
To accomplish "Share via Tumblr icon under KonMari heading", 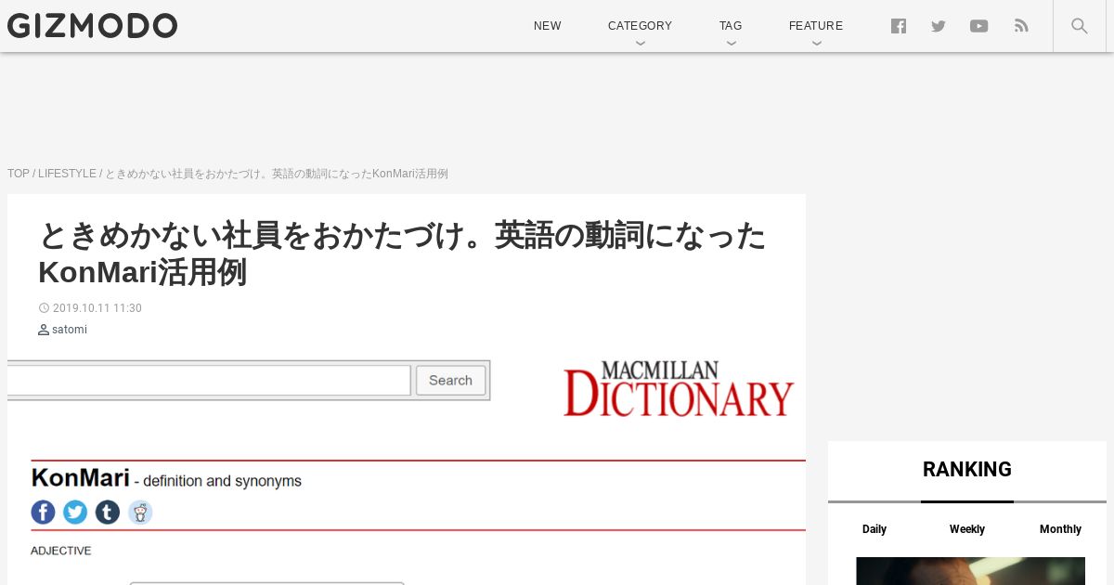I will click(108, 512).
